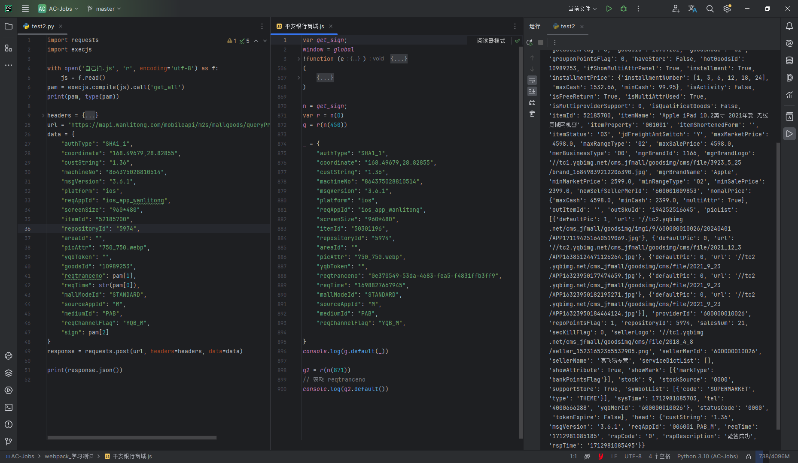The width and height of the screenshot is (798, 463).
Task: Click the run console vertical scrollbar
Action: point(778,285)
